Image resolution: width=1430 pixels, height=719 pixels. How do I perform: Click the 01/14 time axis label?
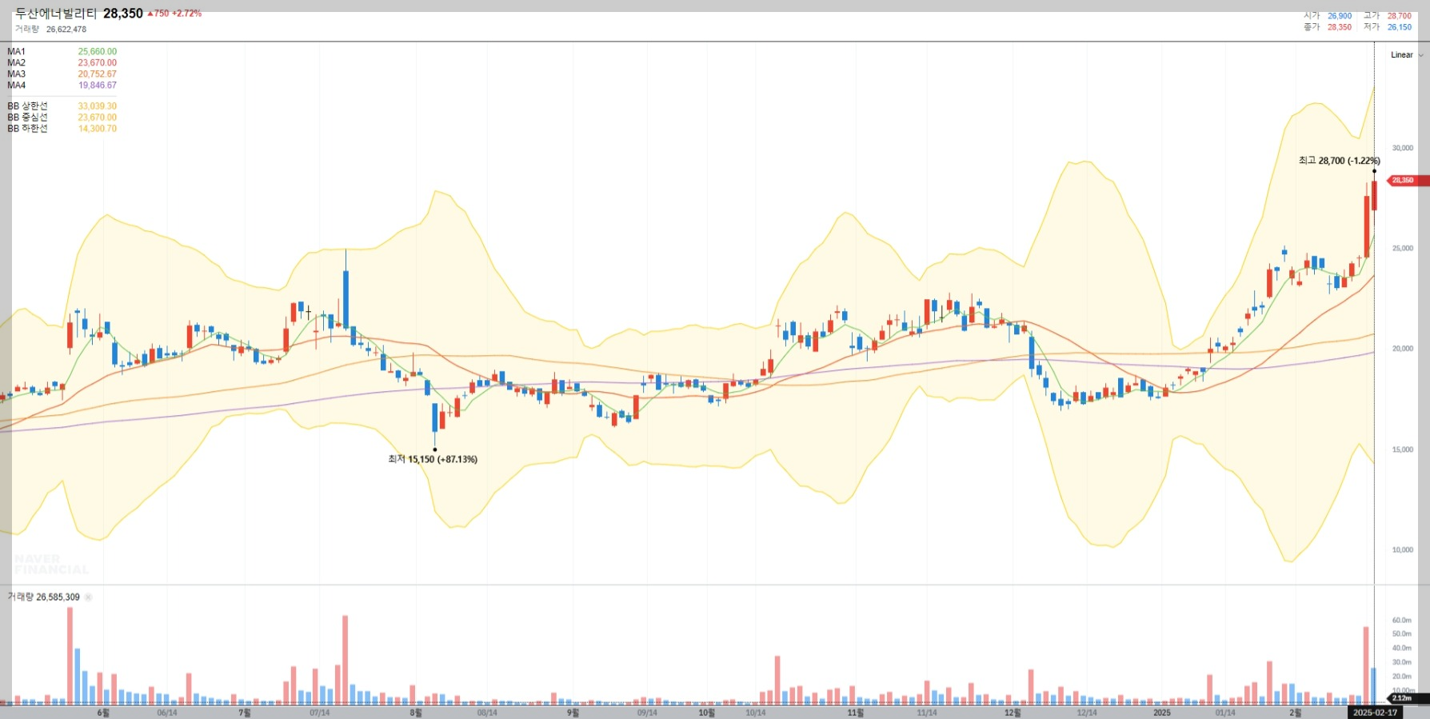click(x=1225, y=713)
